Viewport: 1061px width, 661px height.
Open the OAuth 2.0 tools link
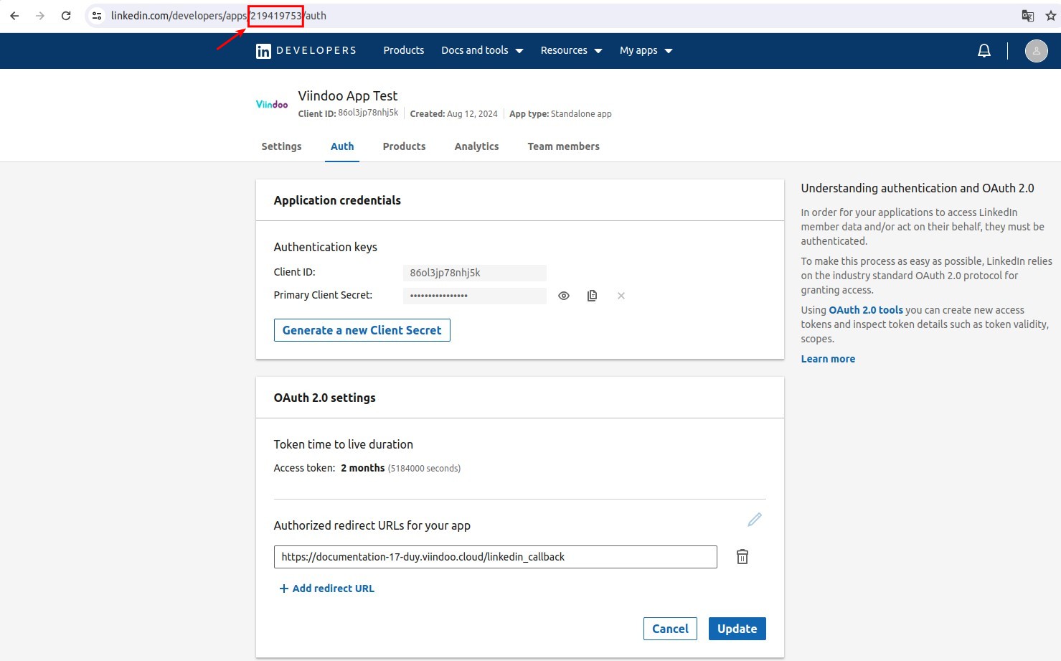[x=866, y=310]
